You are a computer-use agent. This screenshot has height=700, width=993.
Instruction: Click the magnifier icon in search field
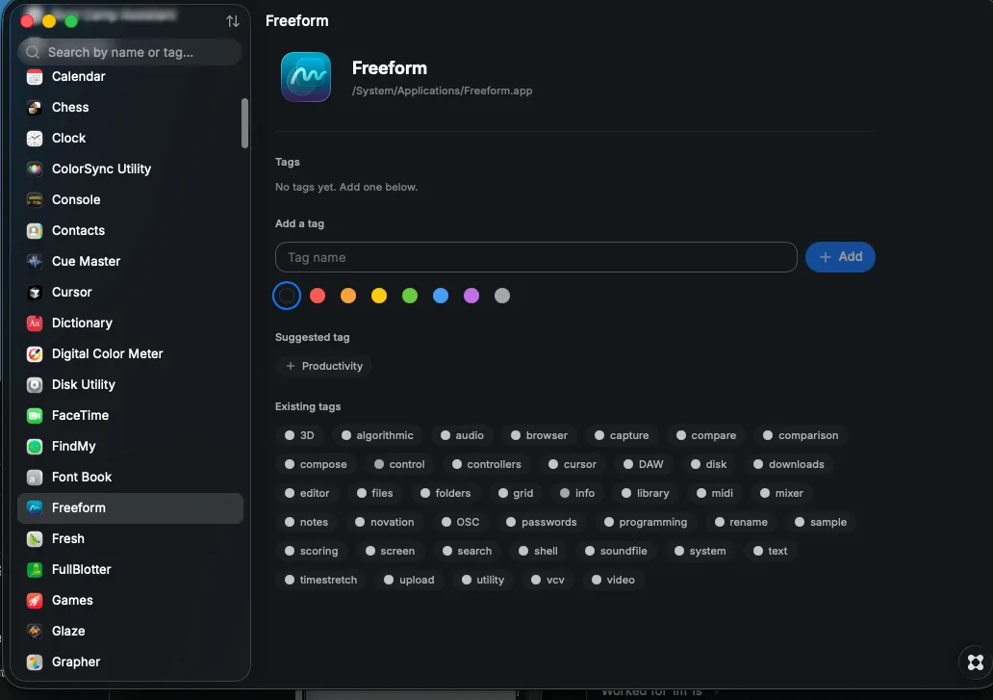[33, 53]
